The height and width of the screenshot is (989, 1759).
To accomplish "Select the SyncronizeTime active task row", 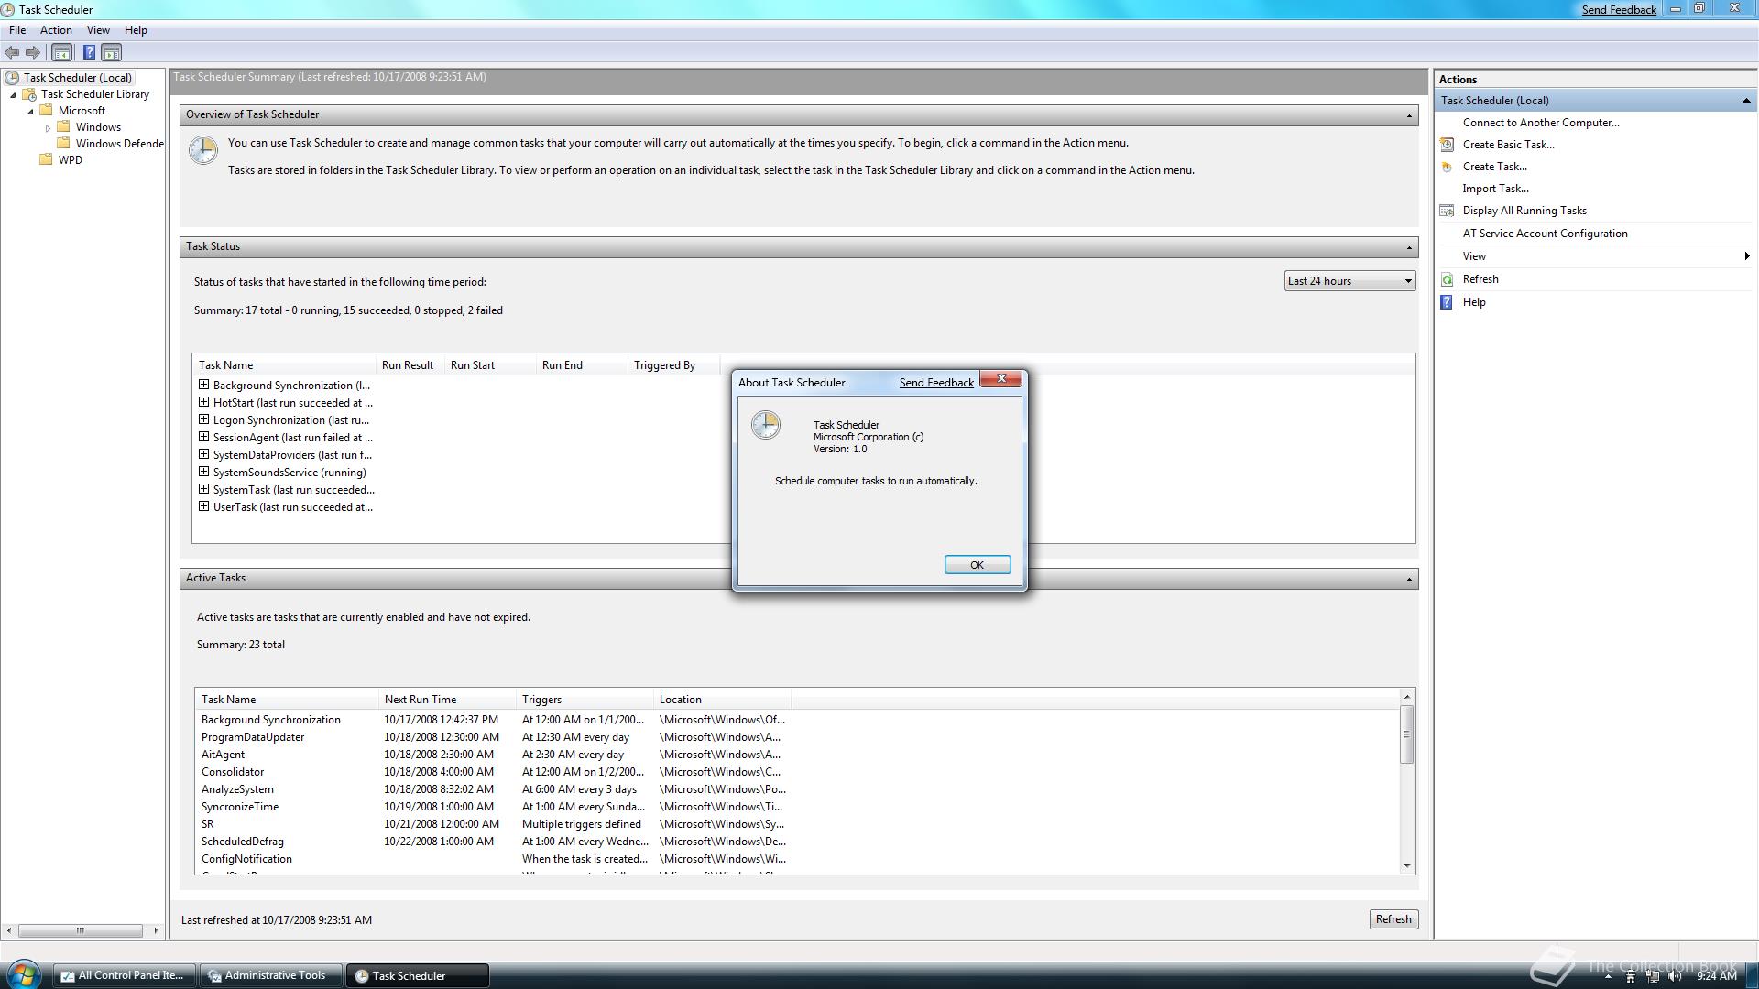I will click(493, 807).
